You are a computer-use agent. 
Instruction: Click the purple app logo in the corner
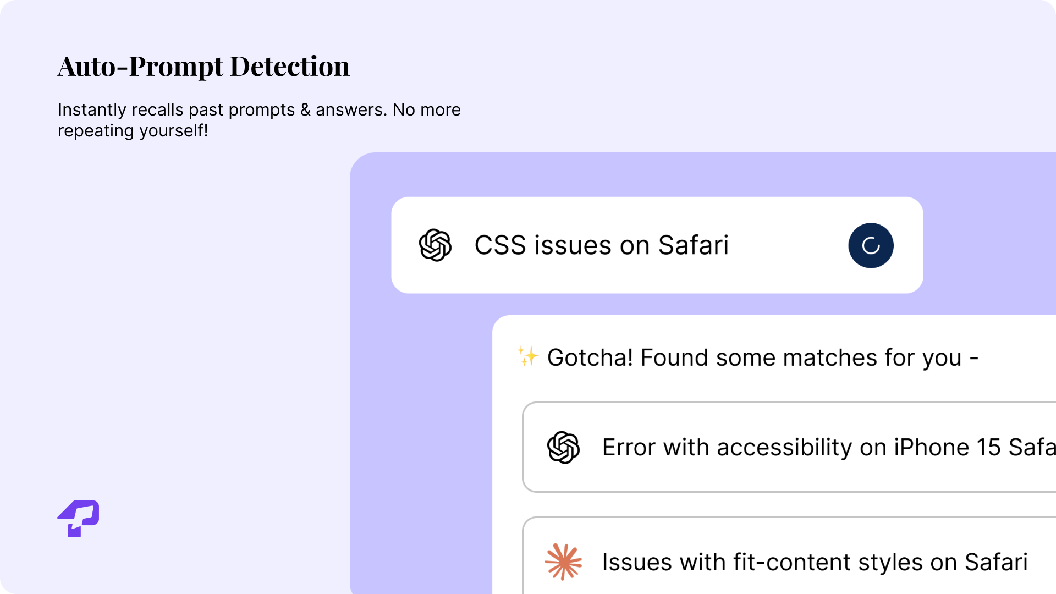pyautogui.click(x=79, y=518)
